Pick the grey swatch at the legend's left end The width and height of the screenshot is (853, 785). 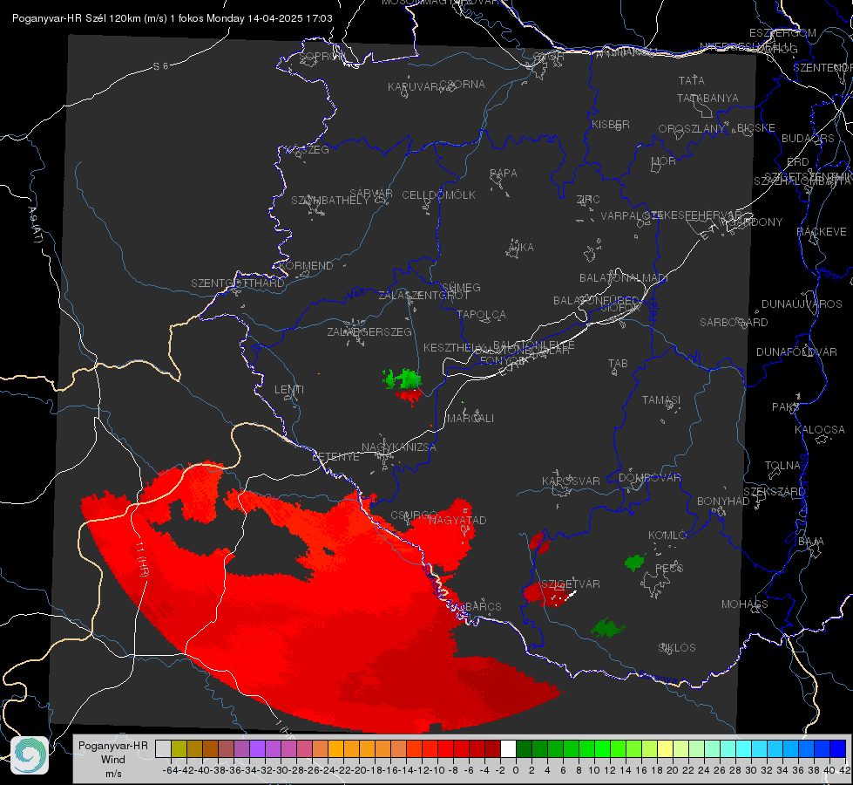[163, 748]
